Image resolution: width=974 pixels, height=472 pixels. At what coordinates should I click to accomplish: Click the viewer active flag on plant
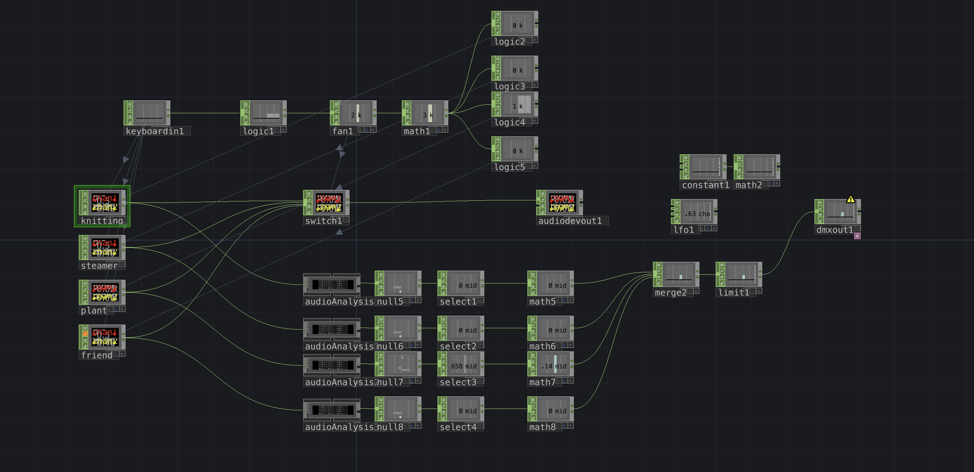tap(85, 283)
